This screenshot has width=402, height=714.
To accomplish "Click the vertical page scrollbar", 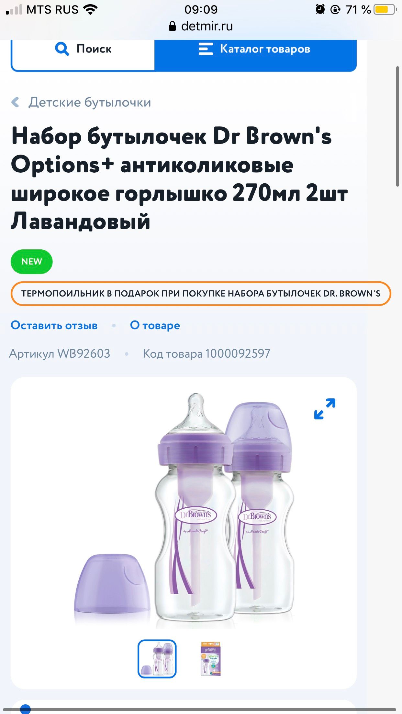I will tap(397, 126).
